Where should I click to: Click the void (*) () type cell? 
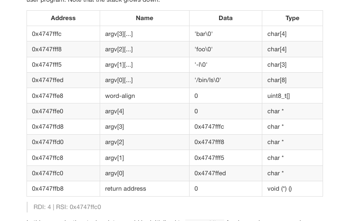(279, 189)
